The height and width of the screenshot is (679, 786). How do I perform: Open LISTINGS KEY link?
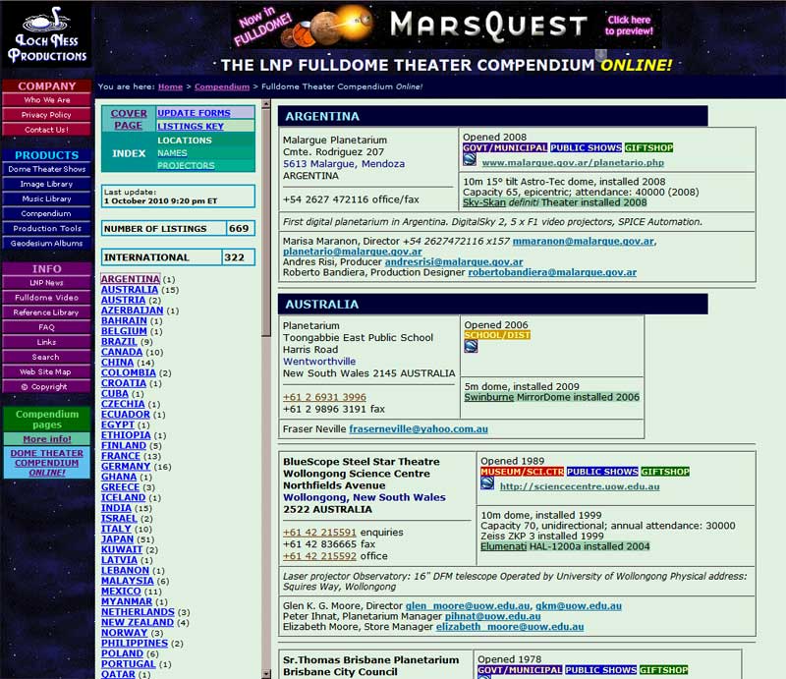click(x=191, y=127)
